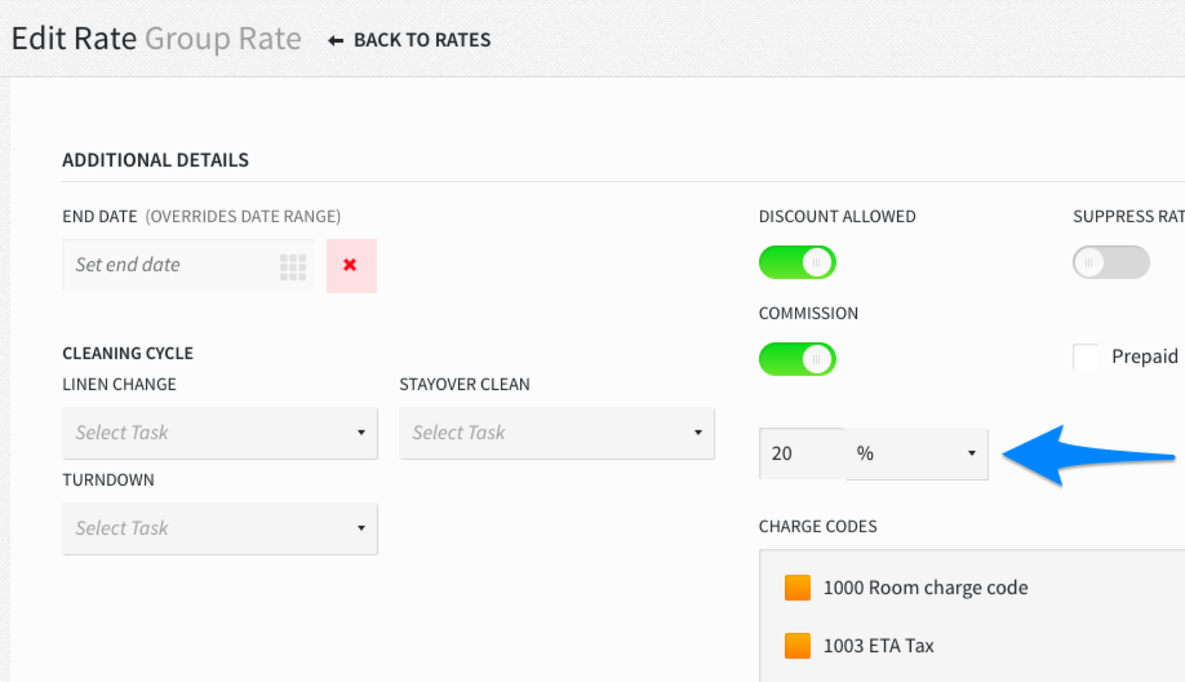
Task: Click the Stayover Clean dropdown arrow
Action: (x=698, y=433)
